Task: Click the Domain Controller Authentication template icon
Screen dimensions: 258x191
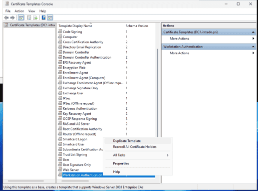Action: [60, 57]
